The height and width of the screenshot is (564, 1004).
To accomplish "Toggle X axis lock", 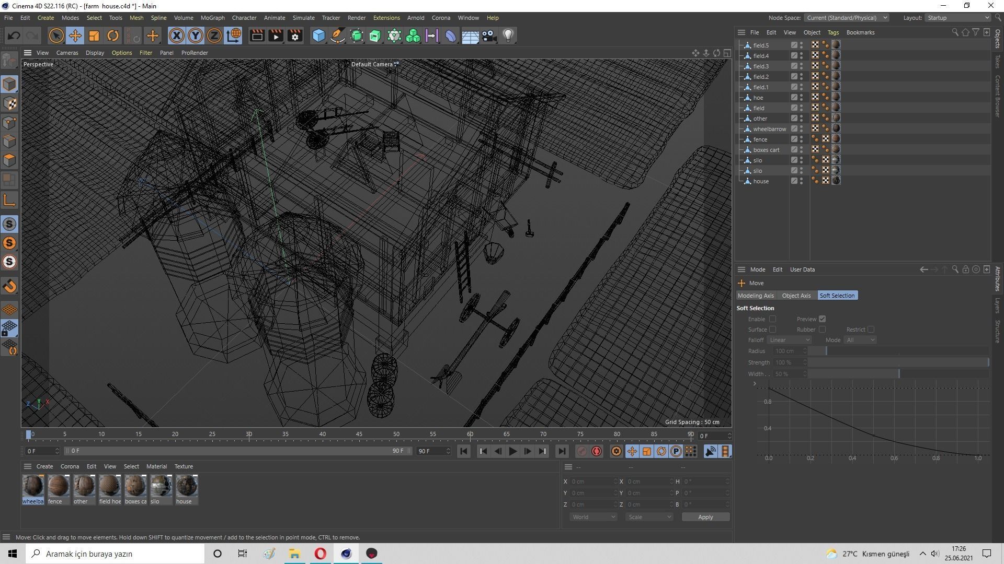I will click(177, 36).
